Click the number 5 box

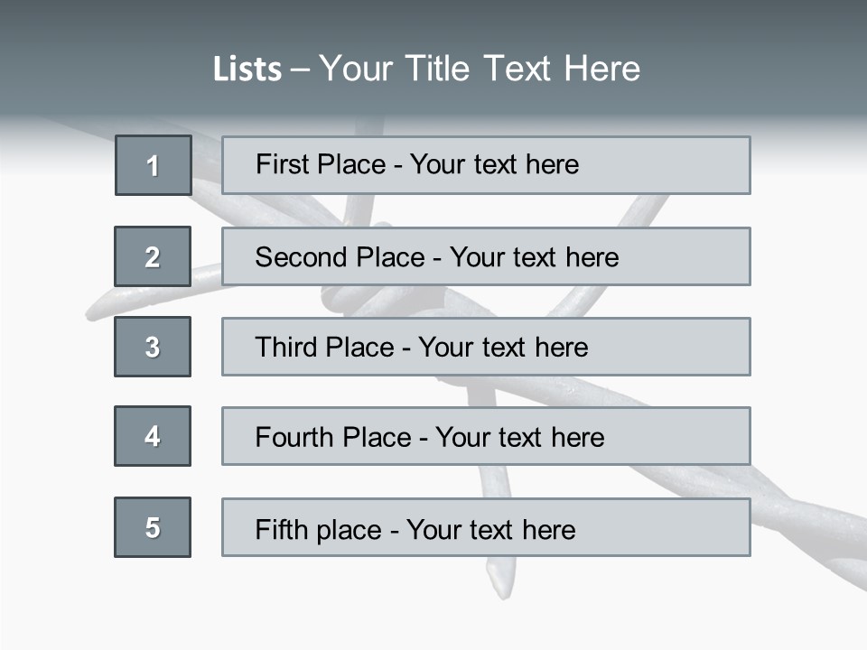coord(153,527)
